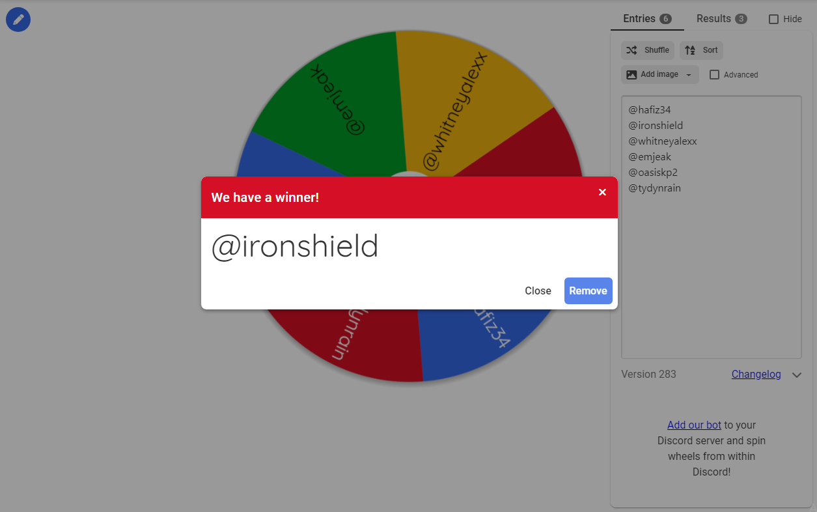Click the results count badge 3
This screenshot has width=817, height=512.
[x=741, y=19]
